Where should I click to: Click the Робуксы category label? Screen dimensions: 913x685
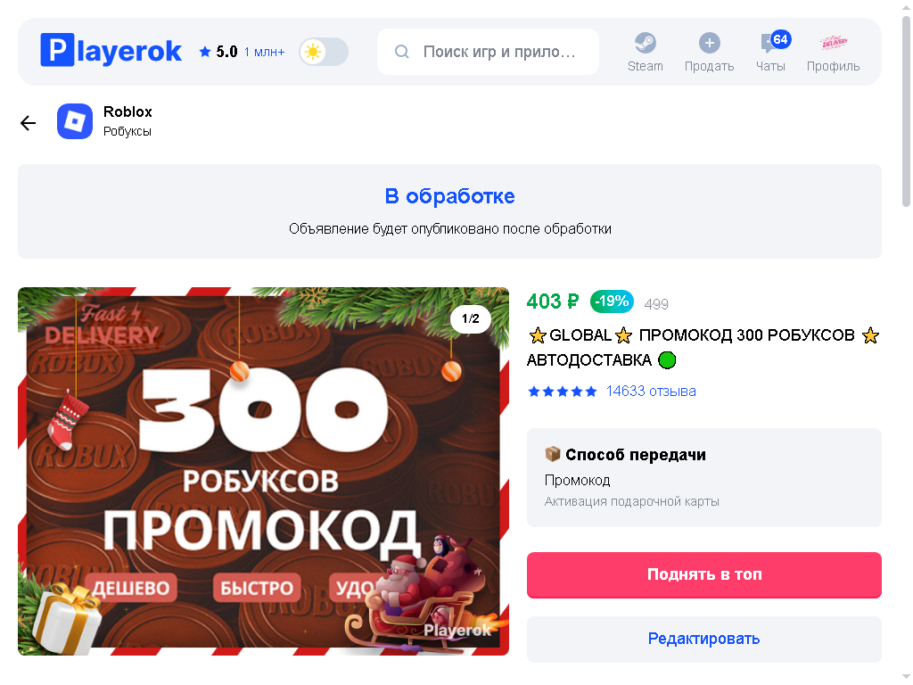127,132
